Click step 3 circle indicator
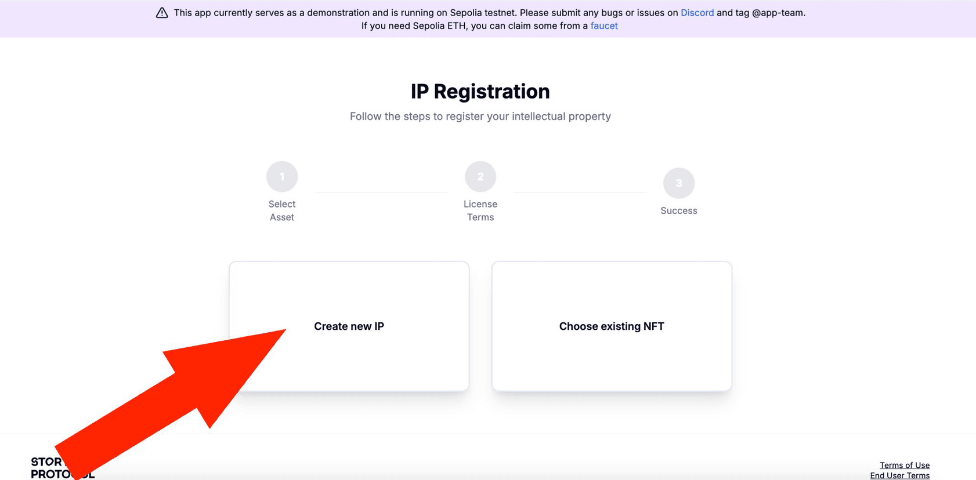Viewport: 976px width, 480px height. tap(679, 183)
